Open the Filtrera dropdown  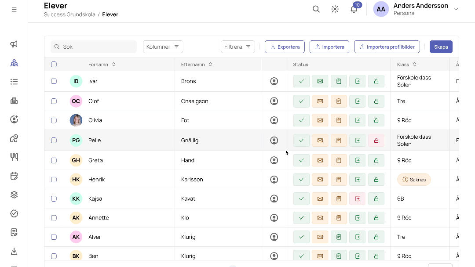pos(238,47)
